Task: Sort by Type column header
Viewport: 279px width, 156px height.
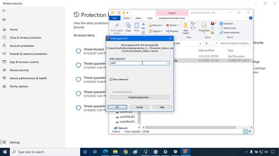Action: tap(231, 50)
